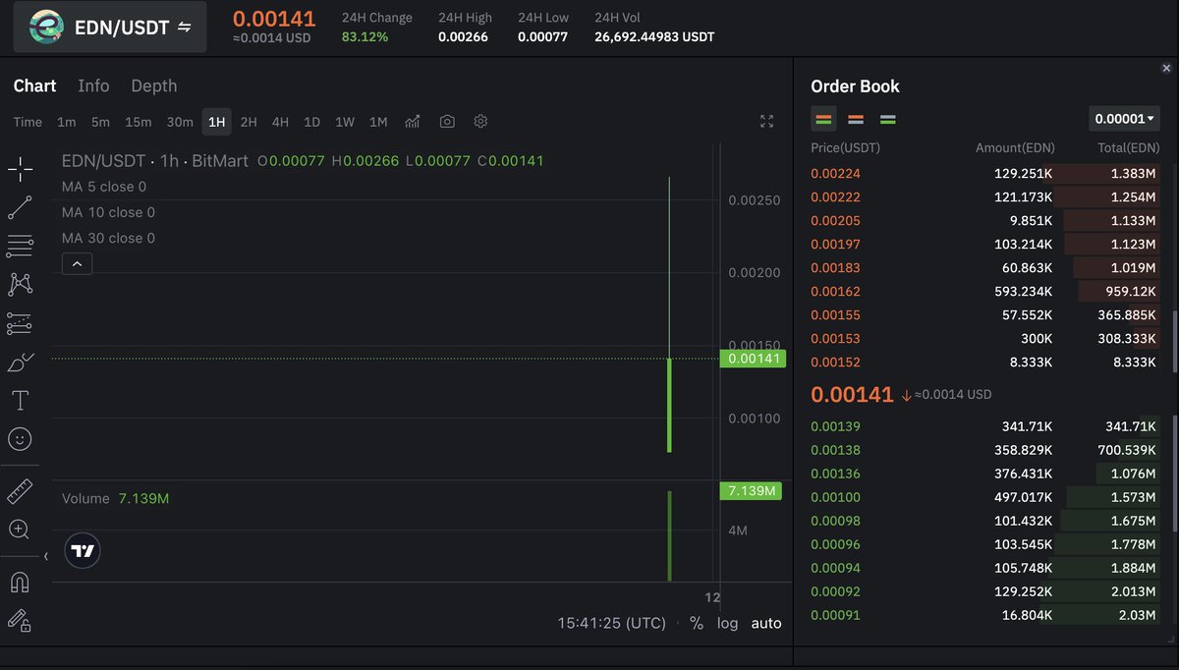Select the ruler measure tool
Image resolution: width=1179 pixels, height=670 pixels.
[x=20, y=490]
